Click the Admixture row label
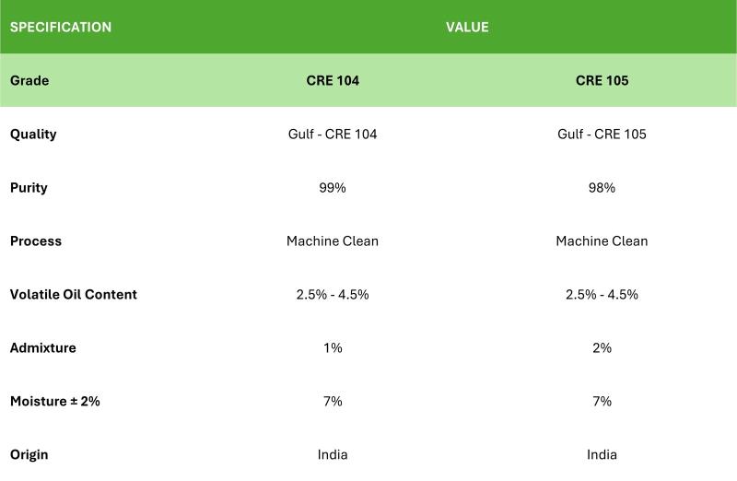737x481 pixels. tap(42, 348)
